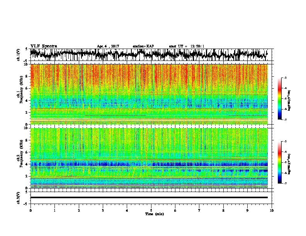This screenshot has width=306, height=236.
Task: Click the ch.2 colorbar "-7" tick label
Action: pyautogui.click(x=285, y=183)
